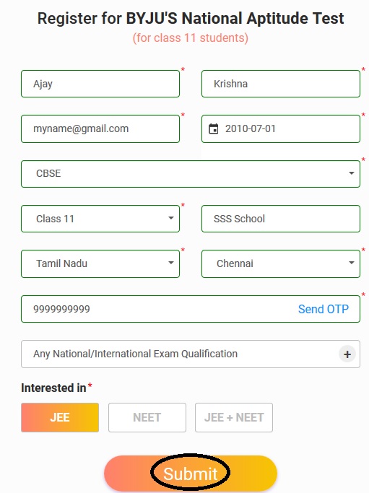Click the CBSE board dropdown arrow
This screenshot has height=493, width=369.
click(x=352, y=173)
